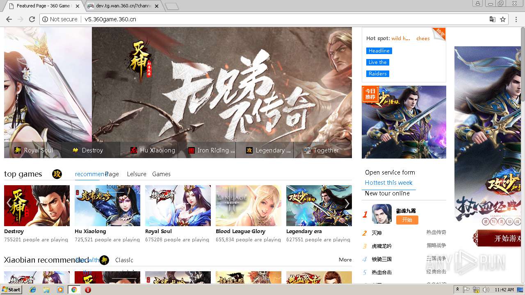This screenshot has height=295, width=525.
Task: Select the Games tab under top games
Action: point(161,174)
